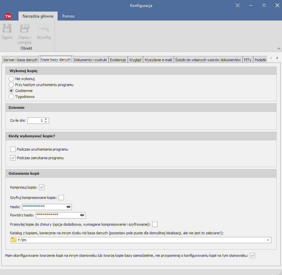Click the Zapisz save icon
The height and width of the screenshot is (275, 282).
pos(7,28)
